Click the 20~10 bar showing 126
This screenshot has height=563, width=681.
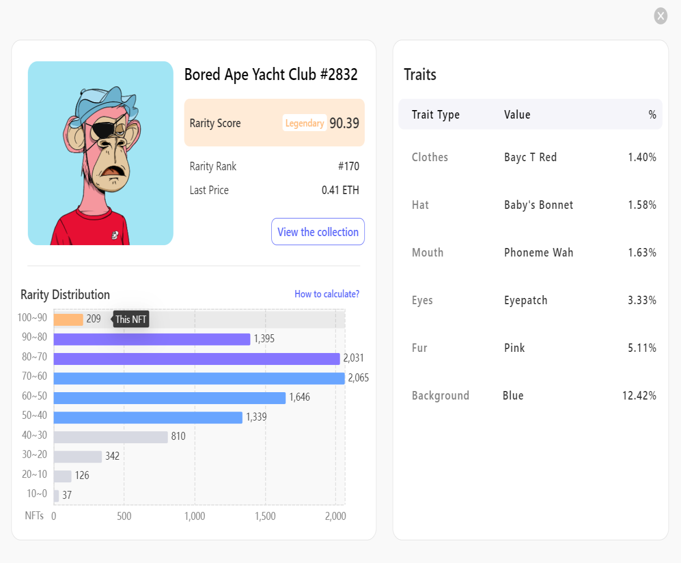tap(62, 476)
